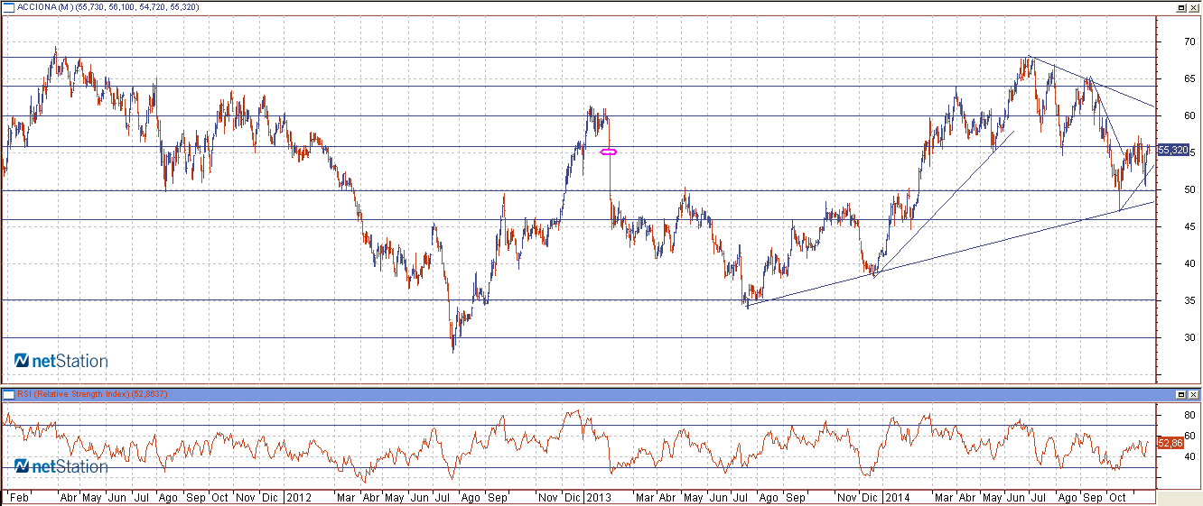The width and height of the screenshot is (1203, 506).
Task: Click the netStation logo in price chart
Action: (x=61, y=362)
